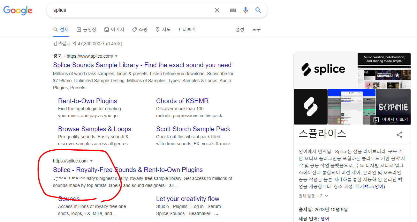Open Splice - Royalty-Free Sounds result
Viewport: 417px width, 222px height.
coord(128,170)
